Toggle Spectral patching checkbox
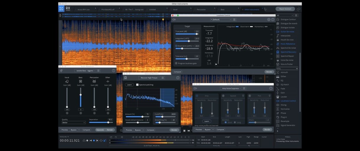 coord(138,85)
